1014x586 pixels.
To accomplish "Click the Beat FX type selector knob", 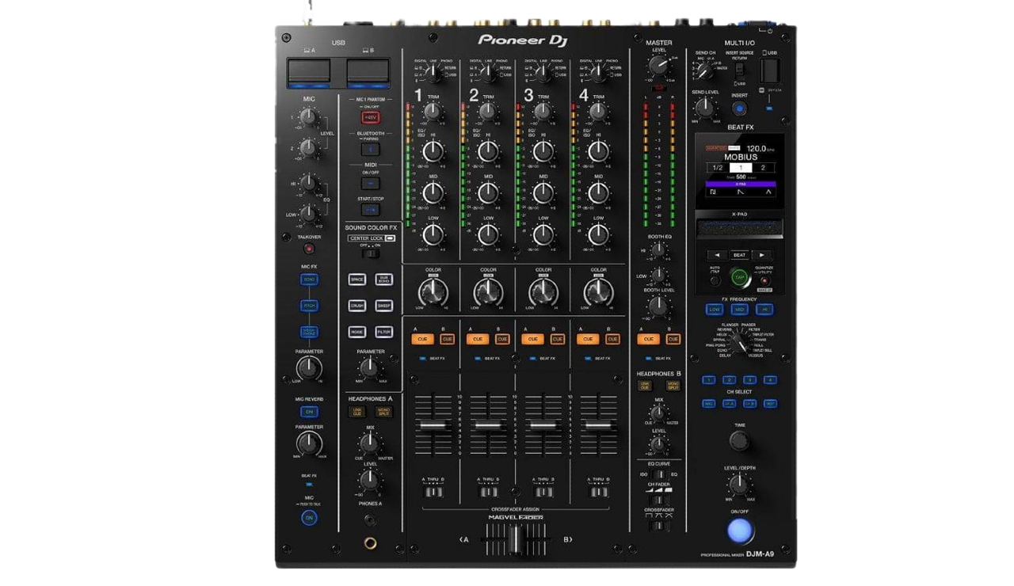I will 738,342.
